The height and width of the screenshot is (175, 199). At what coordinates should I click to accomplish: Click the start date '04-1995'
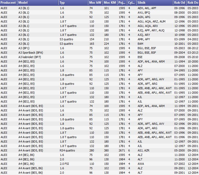tap(179, 70)
